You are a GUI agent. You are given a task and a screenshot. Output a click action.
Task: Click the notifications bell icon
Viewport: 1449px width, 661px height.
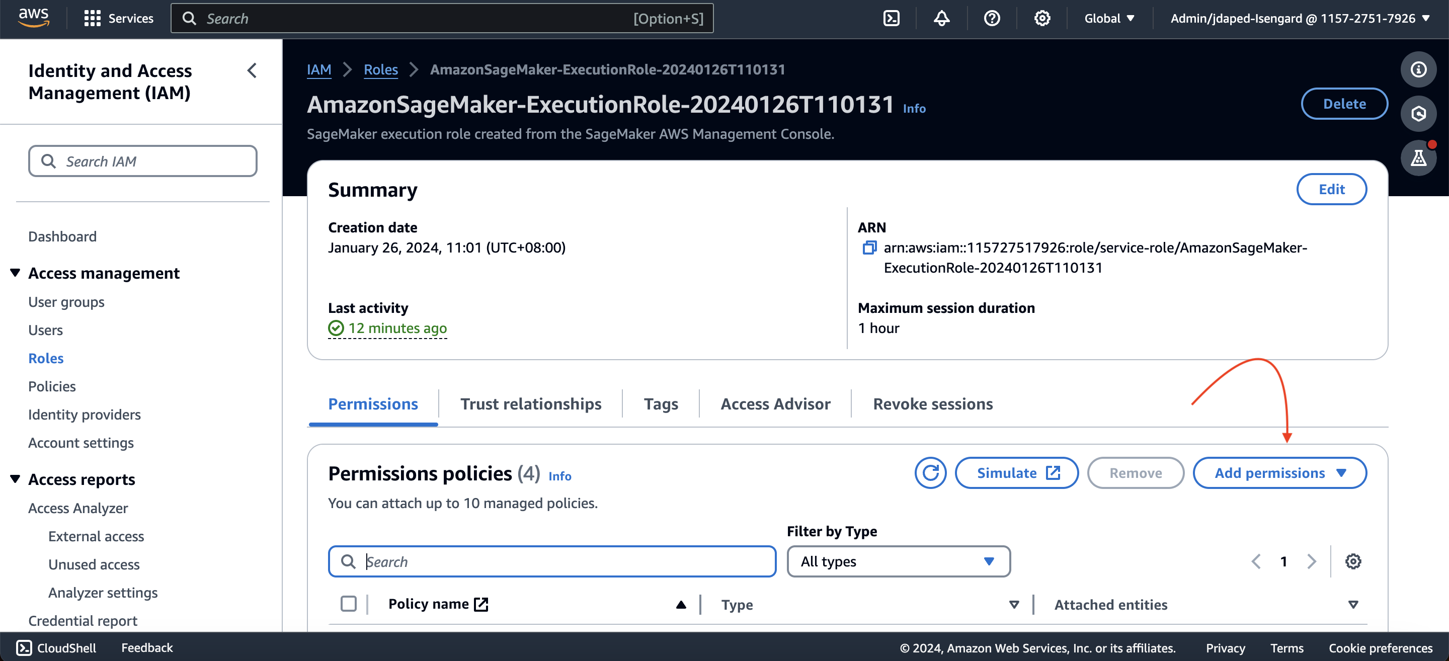coord(941,19)
